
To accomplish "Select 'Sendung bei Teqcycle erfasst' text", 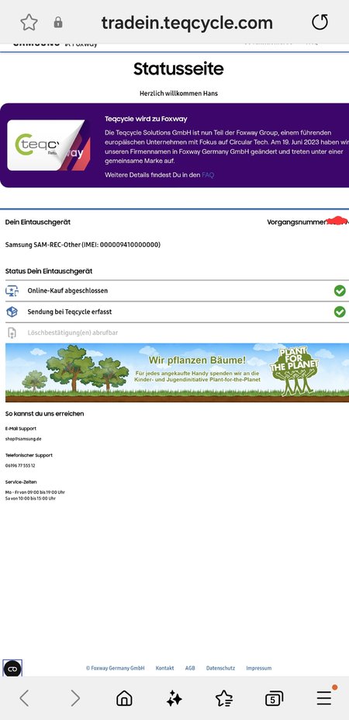I will point(70,311).
